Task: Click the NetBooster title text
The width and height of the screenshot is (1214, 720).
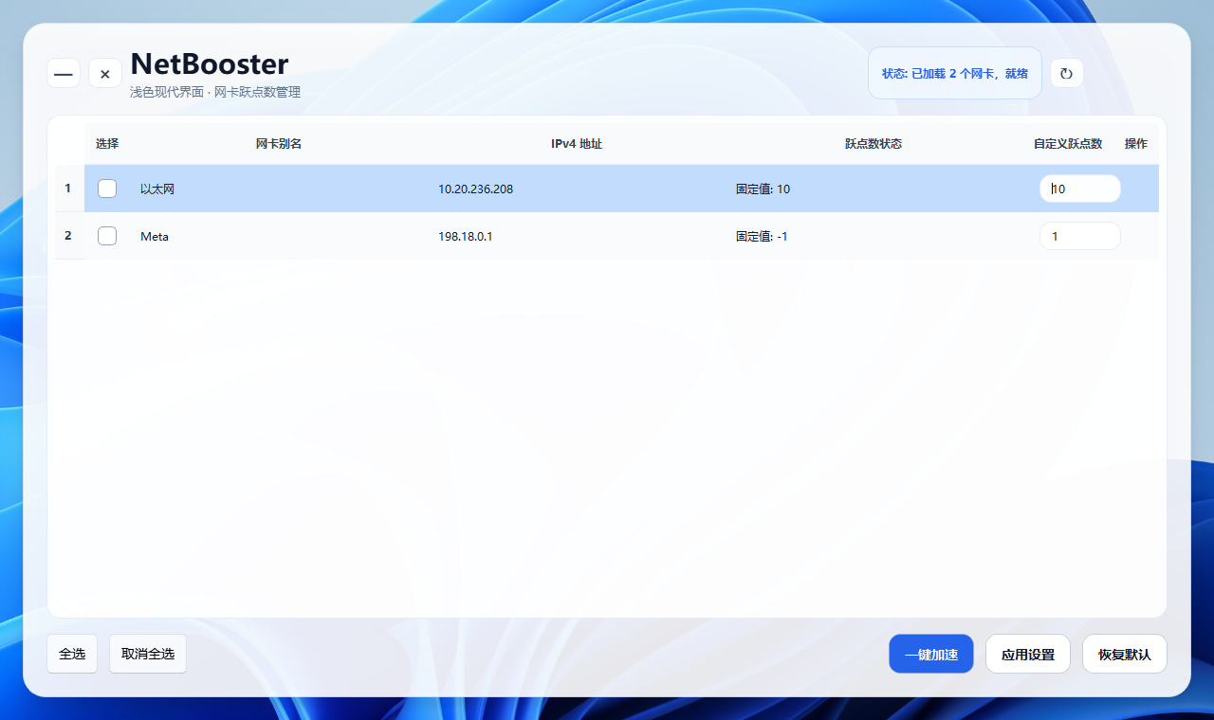Action: 210,63
